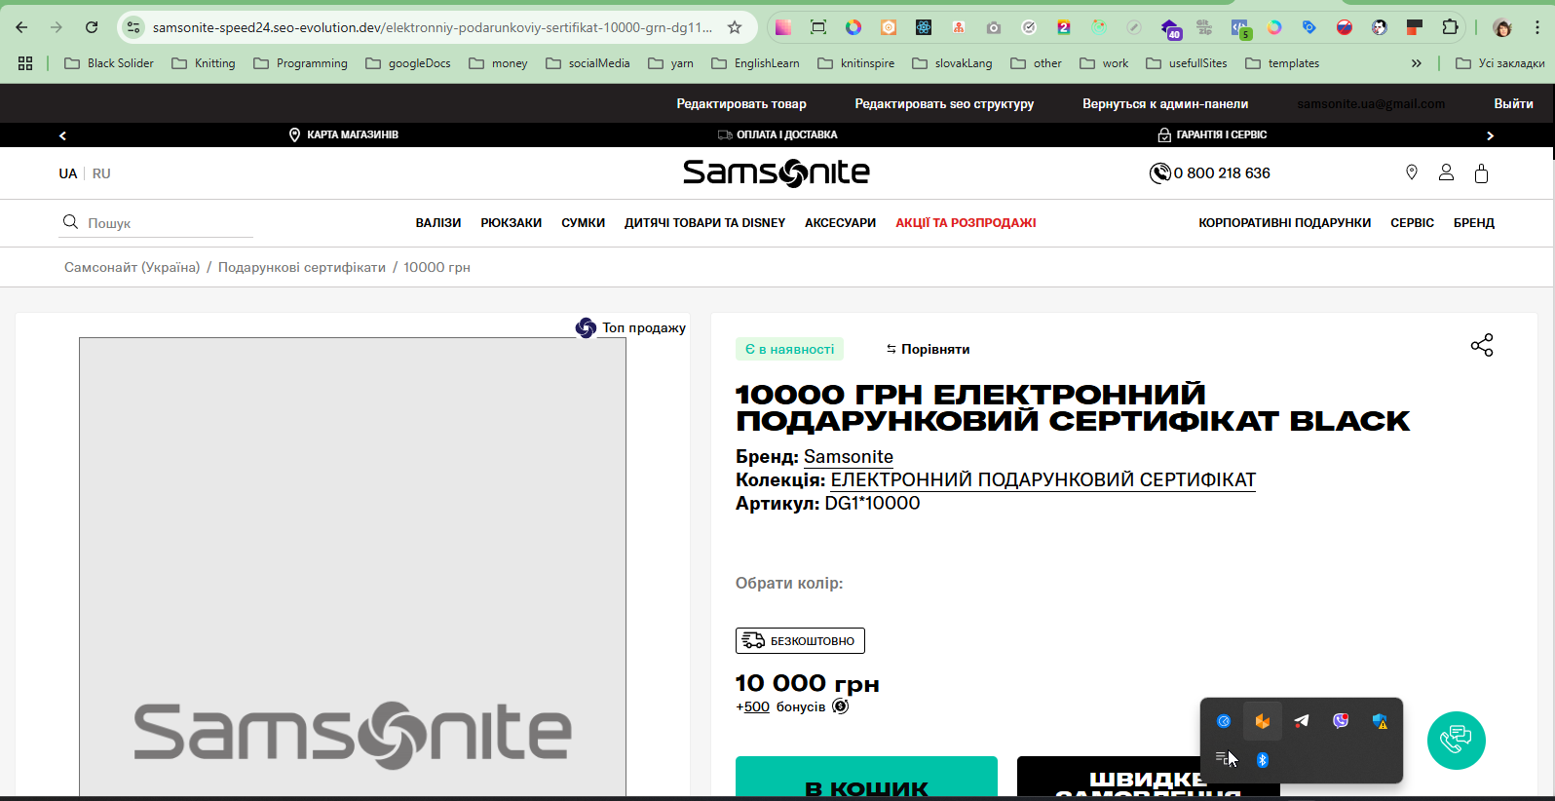The image size is (1555, 801).
Task: Click the extension icon with 40 badge
Action: point(1169,28)
